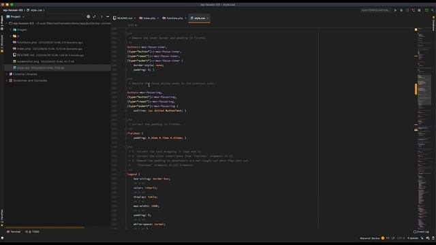Fold the legend rule block in gutter
Viewport: 436px width, 245px height.
(x=126, y=174)
